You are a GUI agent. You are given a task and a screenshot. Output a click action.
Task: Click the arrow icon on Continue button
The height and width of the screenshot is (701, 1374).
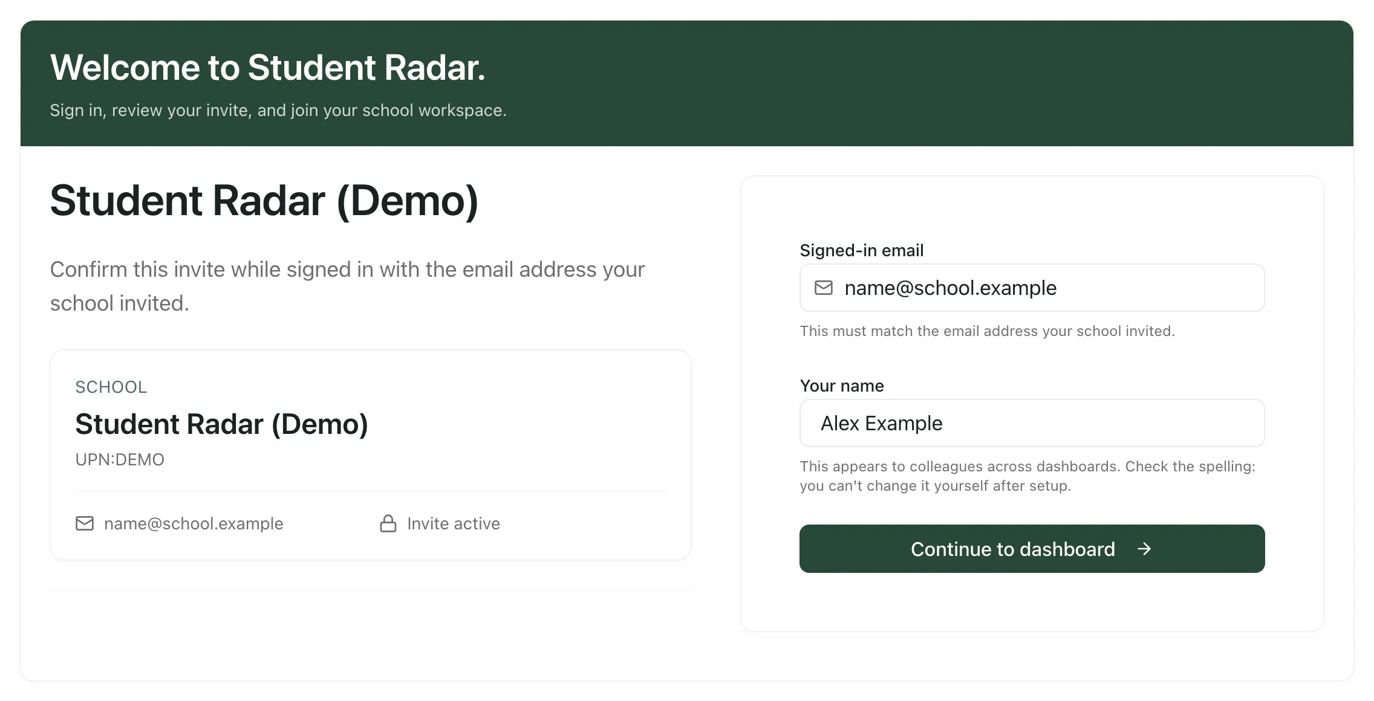click(1144, 549)
